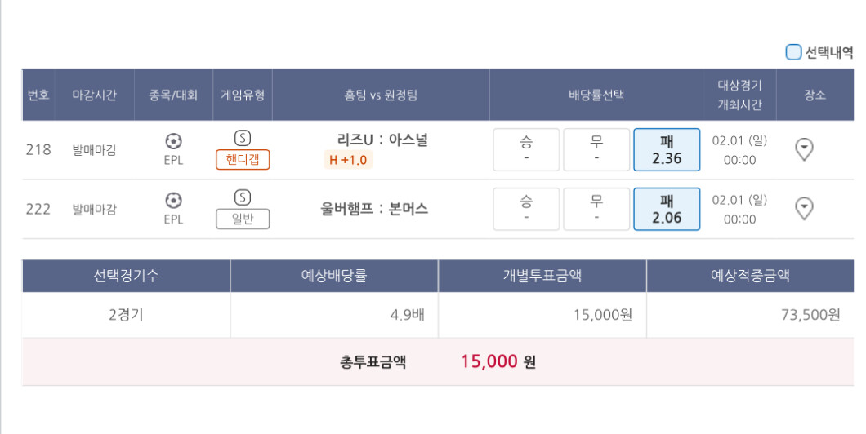Click the 일반 game type badge
866x434 pixels.
[x=243, y=219]
